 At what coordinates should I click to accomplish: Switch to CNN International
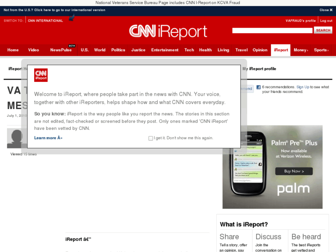[x=45, y=21]
